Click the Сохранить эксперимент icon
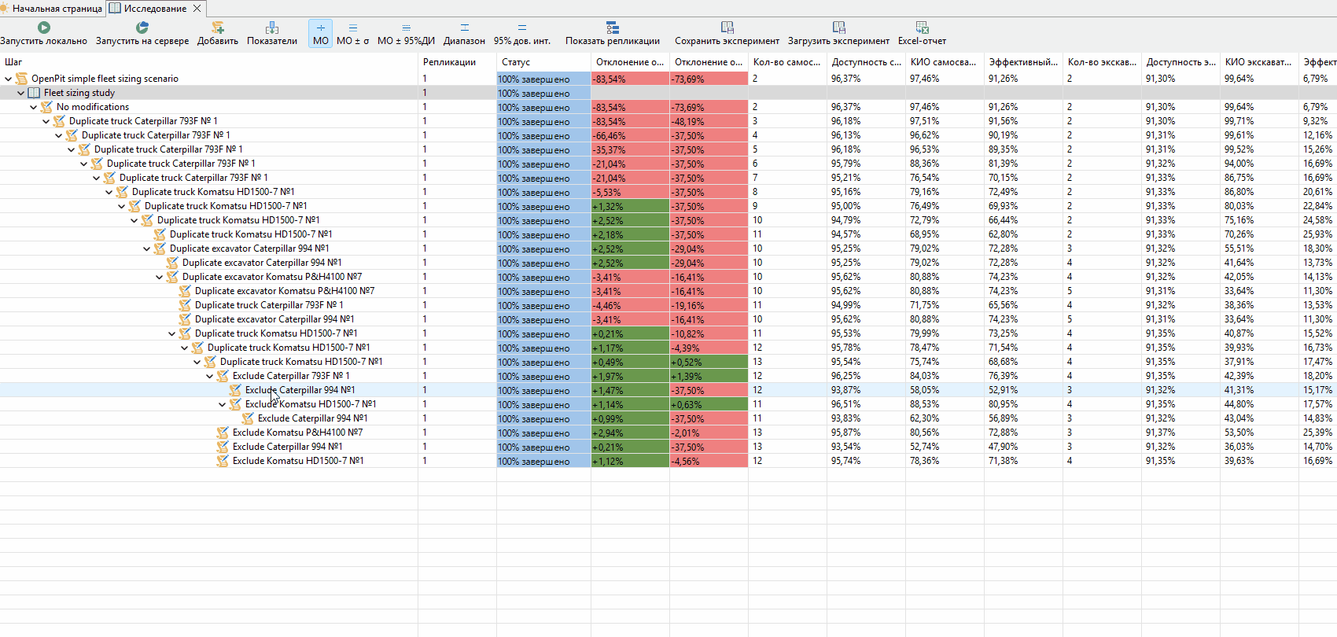This screenshot has height=637, width=1337. (x=727, y=28)
